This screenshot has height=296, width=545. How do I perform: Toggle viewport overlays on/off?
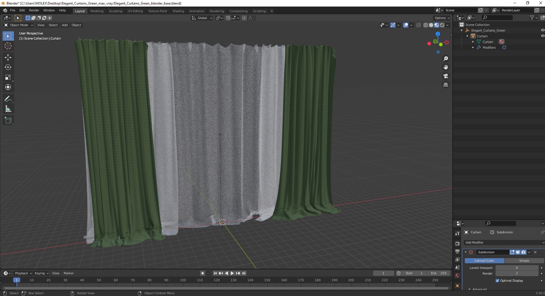406,25
